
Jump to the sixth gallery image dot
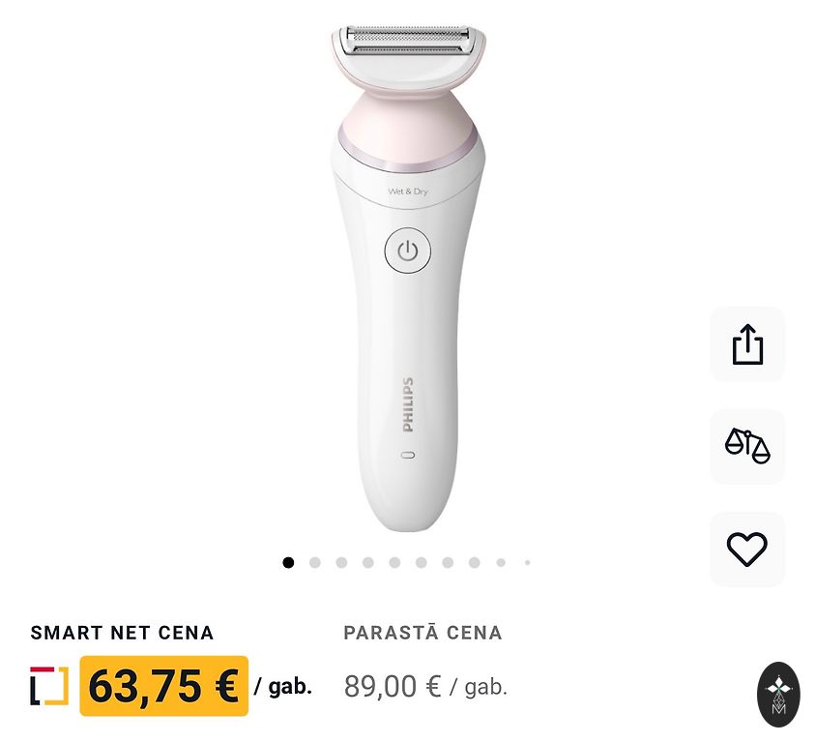point(421,562)
